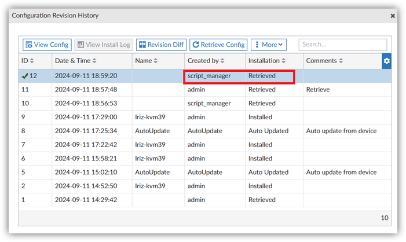This screenshot has width=406, height=242.
Task: Select revision ID 1 row
Action: (204, 200)
